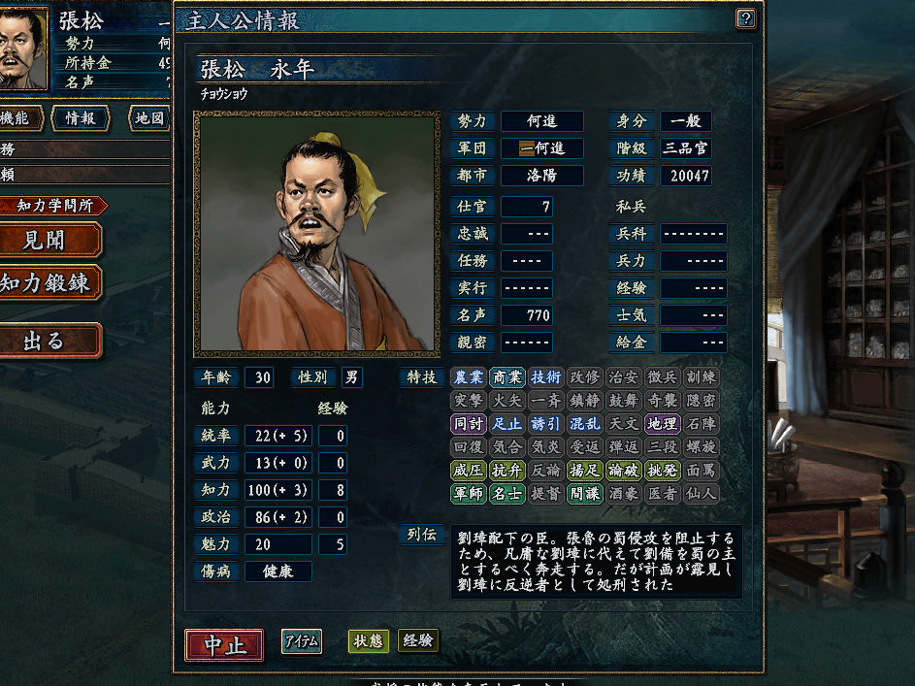Select the 農業 skill badge

[x=469, y=377]
